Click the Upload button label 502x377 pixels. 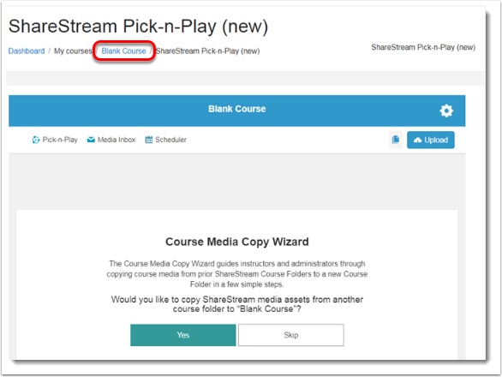click(x=436, y=140)
